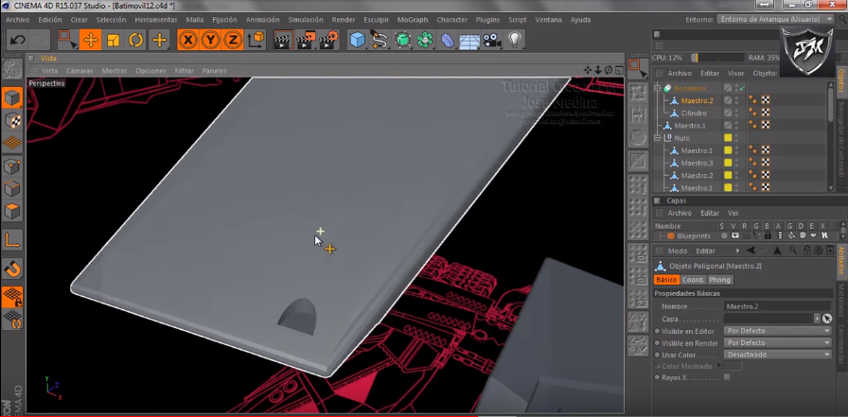Collapse the Booleano object tree
Screen dimensions: 848x417
coord(658,88)
